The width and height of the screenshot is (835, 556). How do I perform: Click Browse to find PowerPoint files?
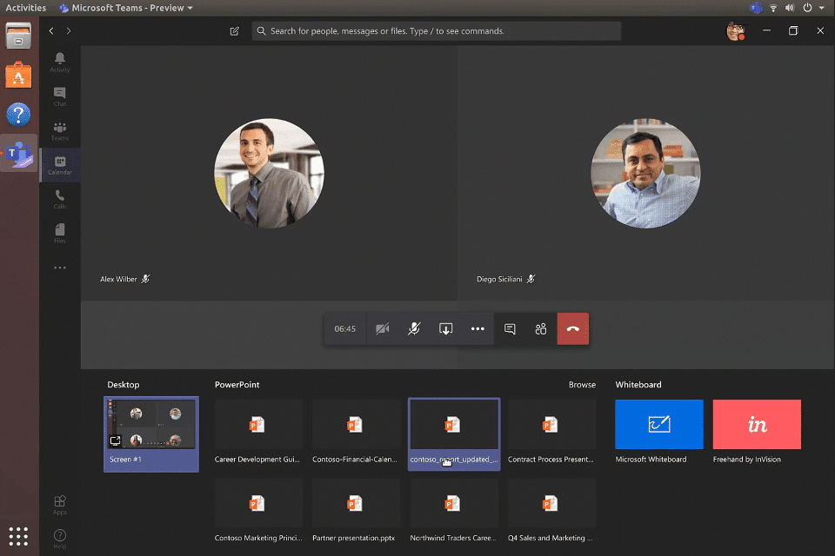tap(582, 385)
